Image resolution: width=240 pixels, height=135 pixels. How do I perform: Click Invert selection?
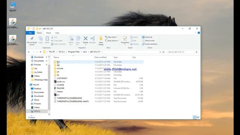click(150, 44)
